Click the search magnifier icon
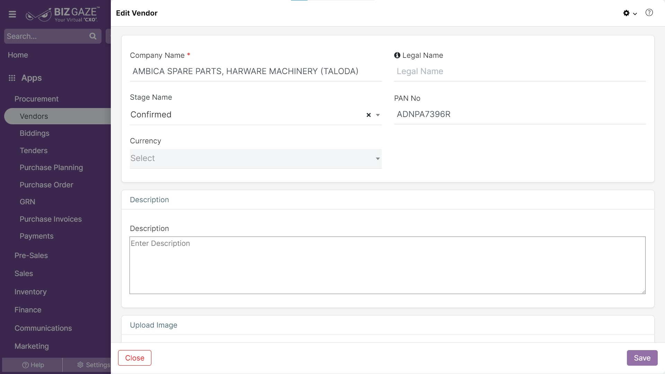The height and width of the screenshot is (374, 665). click(x=92, y=36)
